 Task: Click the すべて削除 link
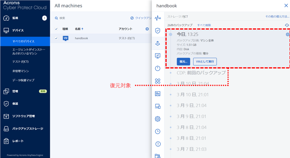204,25
